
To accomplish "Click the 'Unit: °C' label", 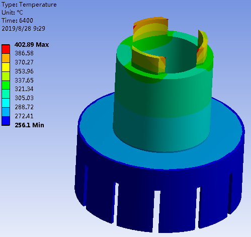I will [12, 13].
